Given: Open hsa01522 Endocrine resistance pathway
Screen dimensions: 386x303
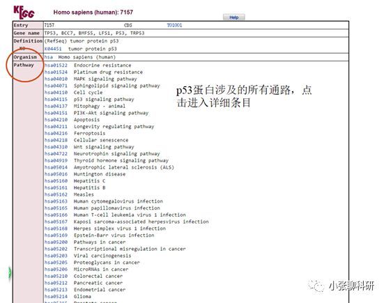Looking at the screenshot, I should pyautogui.click(x=56, y=65).
